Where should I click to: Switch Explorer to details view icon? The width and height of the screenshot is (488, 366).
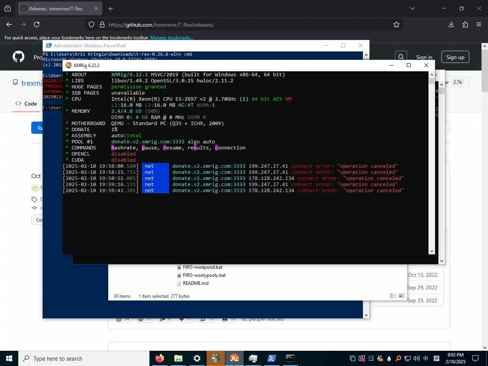pyautogui.click(x=393, y=296)
